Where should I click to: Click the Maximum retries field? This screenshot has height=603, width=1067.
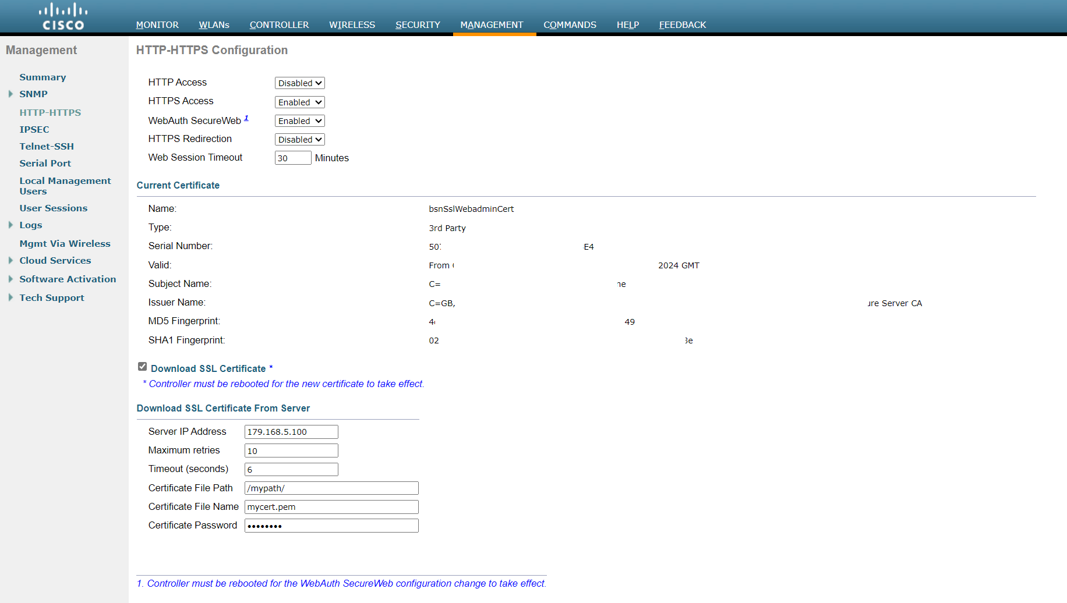pyautogui.click(x=291, y=451)
